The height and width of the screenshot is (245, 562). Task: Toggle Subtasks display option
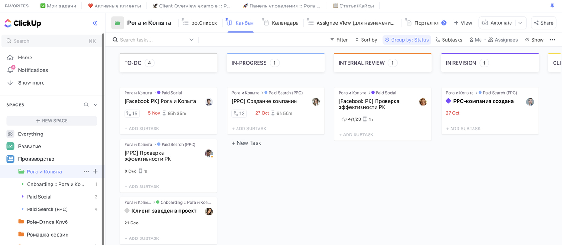tap(449, 40)
